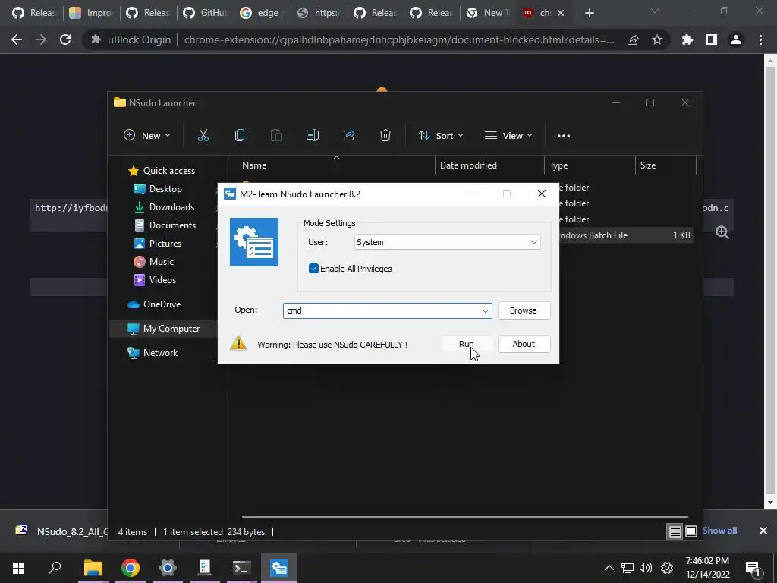
Task: Open Videos in the navigation pane
Action: coord(155,280)
